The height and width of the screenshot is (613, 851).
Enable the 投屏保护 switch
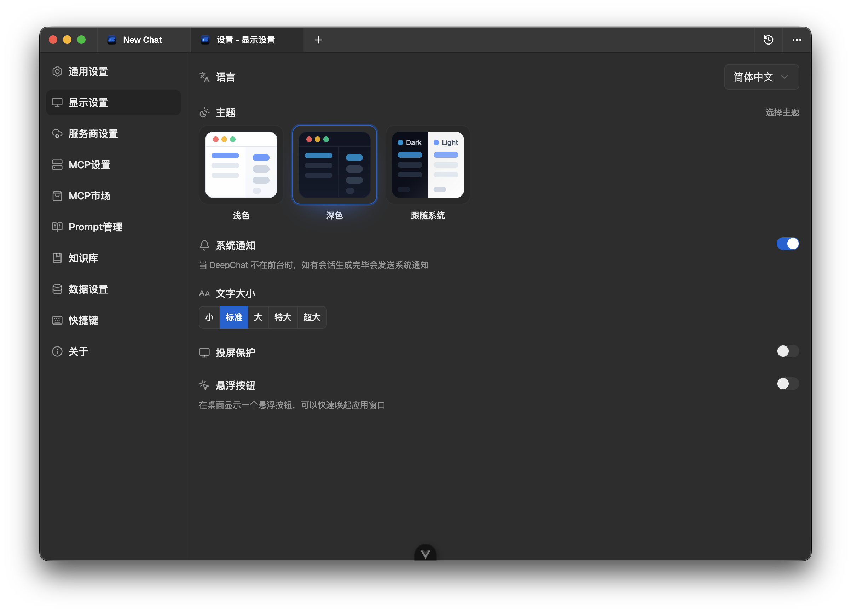(x=787, y=351)
